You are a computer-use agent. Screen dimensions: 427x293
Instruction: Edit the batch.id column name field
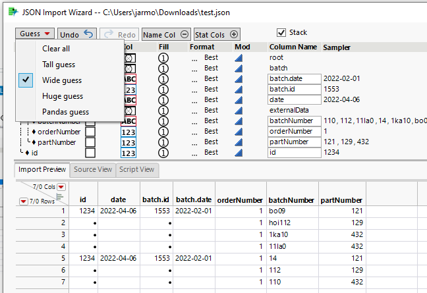tap(294, 90)
